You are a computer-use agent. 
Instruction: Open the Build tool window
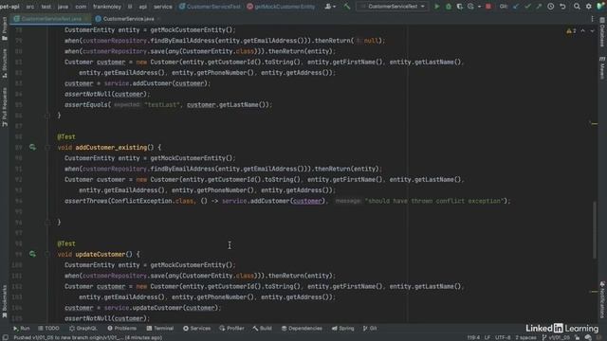(x=262, y=329)
